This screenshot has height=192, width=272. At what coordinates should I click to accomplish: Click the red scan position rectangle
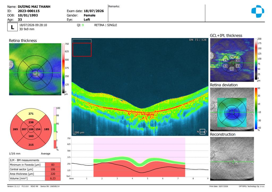pos(82,50)
